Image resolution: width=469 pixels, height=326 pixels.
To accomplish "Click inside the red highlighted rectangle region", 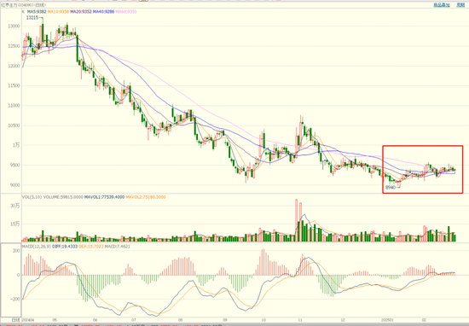I will click(x=423, y=170).
